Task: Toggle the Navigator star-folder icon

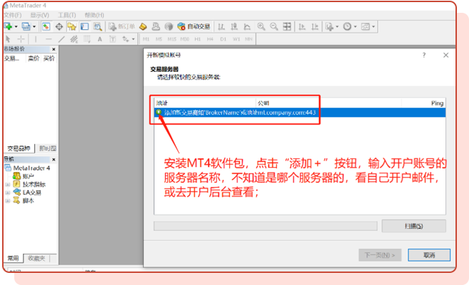Action: [72, 26]
